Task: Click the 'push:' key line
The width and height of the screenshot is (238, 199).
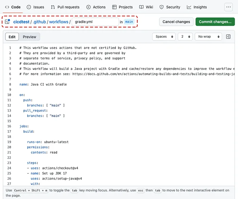Action: pos(28,100)
